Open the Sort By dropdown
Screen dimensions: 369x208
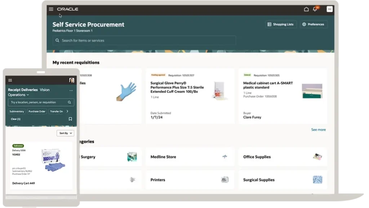click(x=65, y=133)
